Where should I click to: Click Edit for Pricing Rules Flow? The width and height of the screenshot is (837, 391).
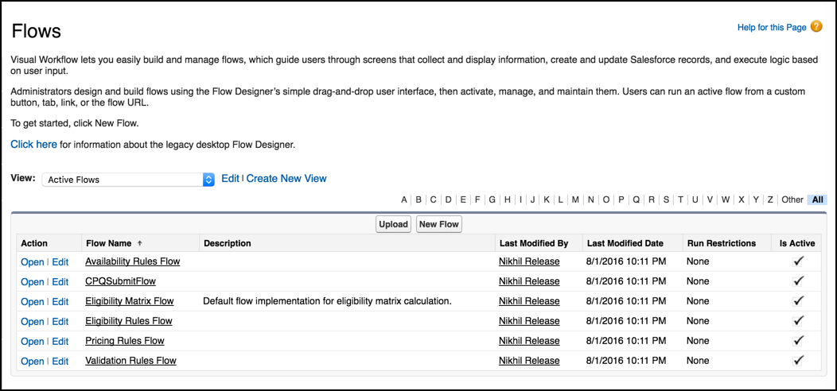pos(60,341)
